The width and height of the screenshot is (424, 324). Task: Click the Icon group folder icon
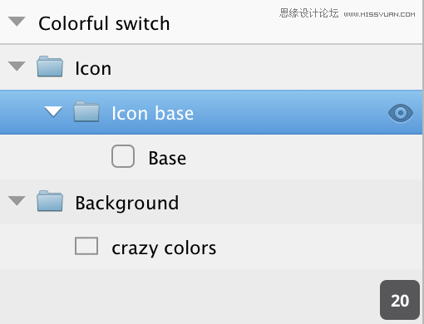pos(50,66)
